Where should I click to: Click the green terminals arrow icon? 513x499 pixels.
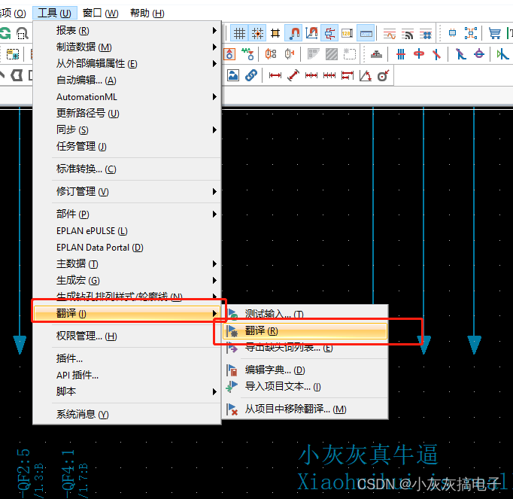(x=247, y=54)
